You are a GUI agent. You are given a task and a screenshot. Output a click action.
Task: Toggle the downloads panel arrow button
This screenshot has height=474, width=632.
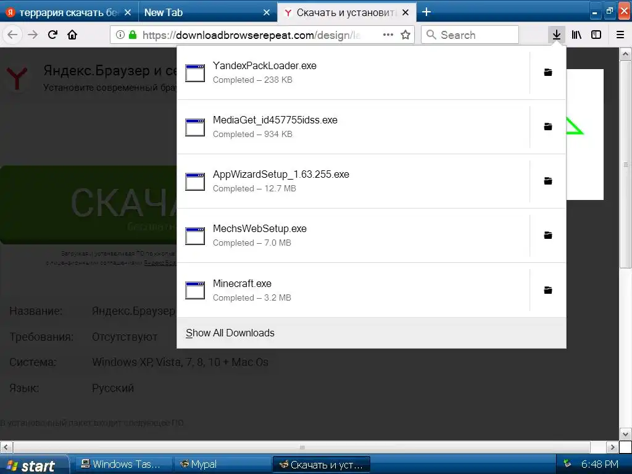556,35
